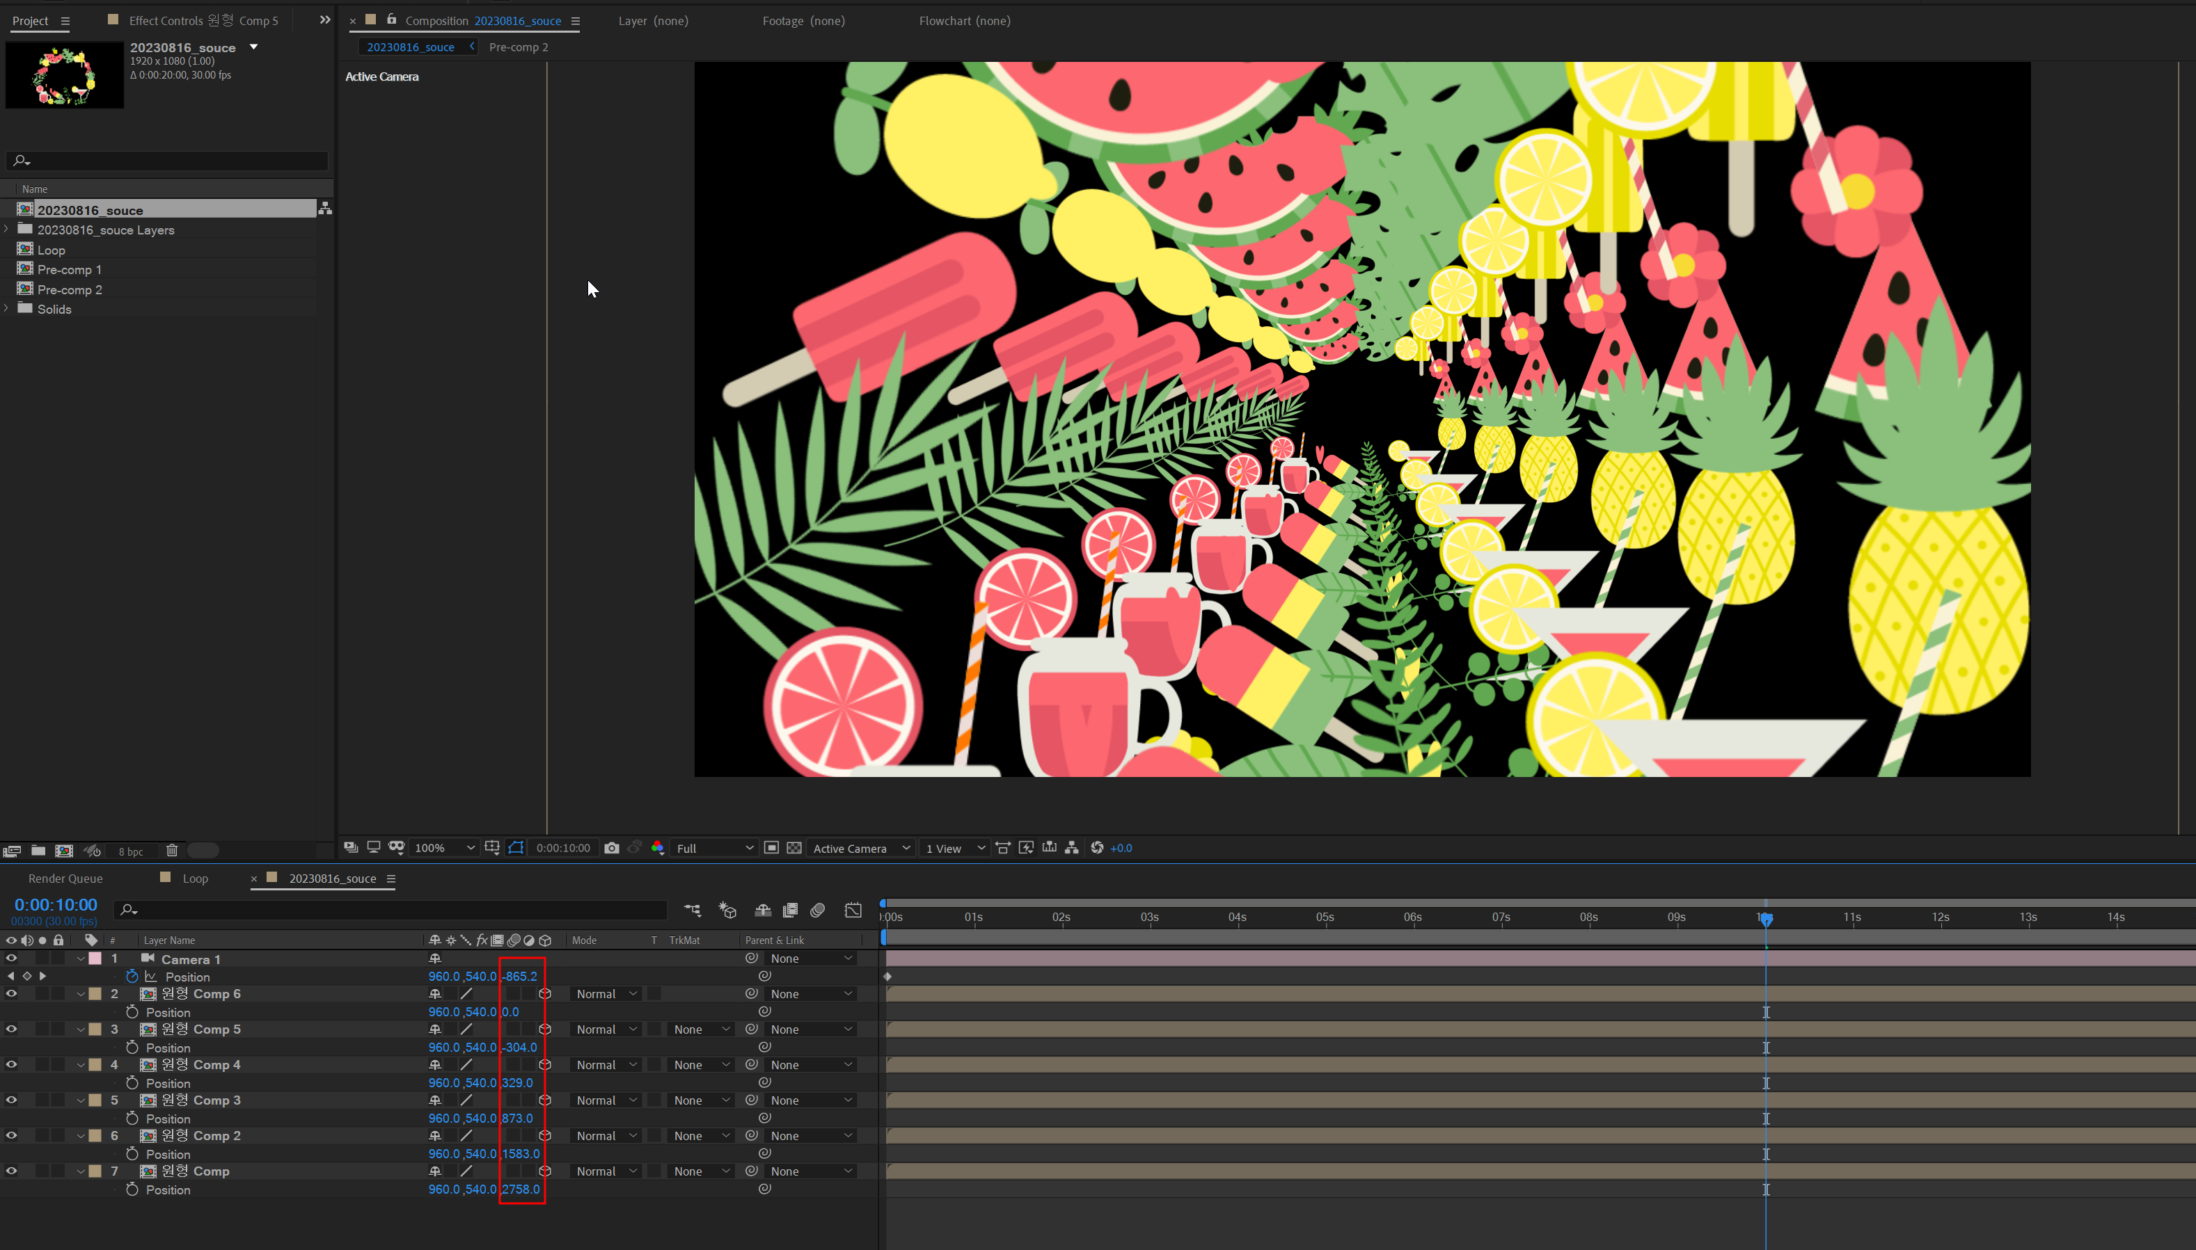This screenshot has width=2196, height=1250.
Task: Click the tan label swatch of 원형 Comp 6
Action: [x=95, y=994]
